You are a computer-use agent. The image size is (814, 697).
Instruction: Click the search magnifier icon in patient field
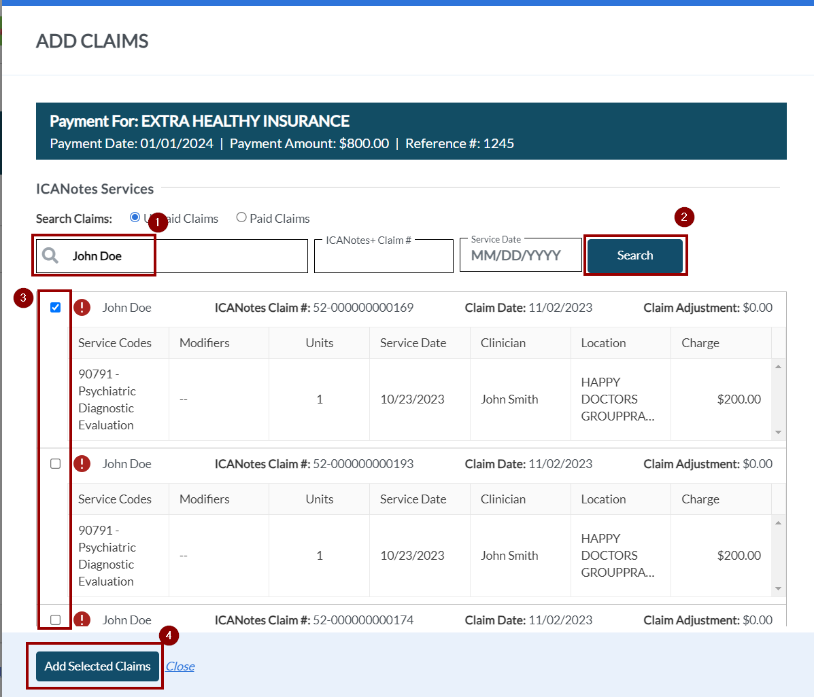(x=50, y=255)
